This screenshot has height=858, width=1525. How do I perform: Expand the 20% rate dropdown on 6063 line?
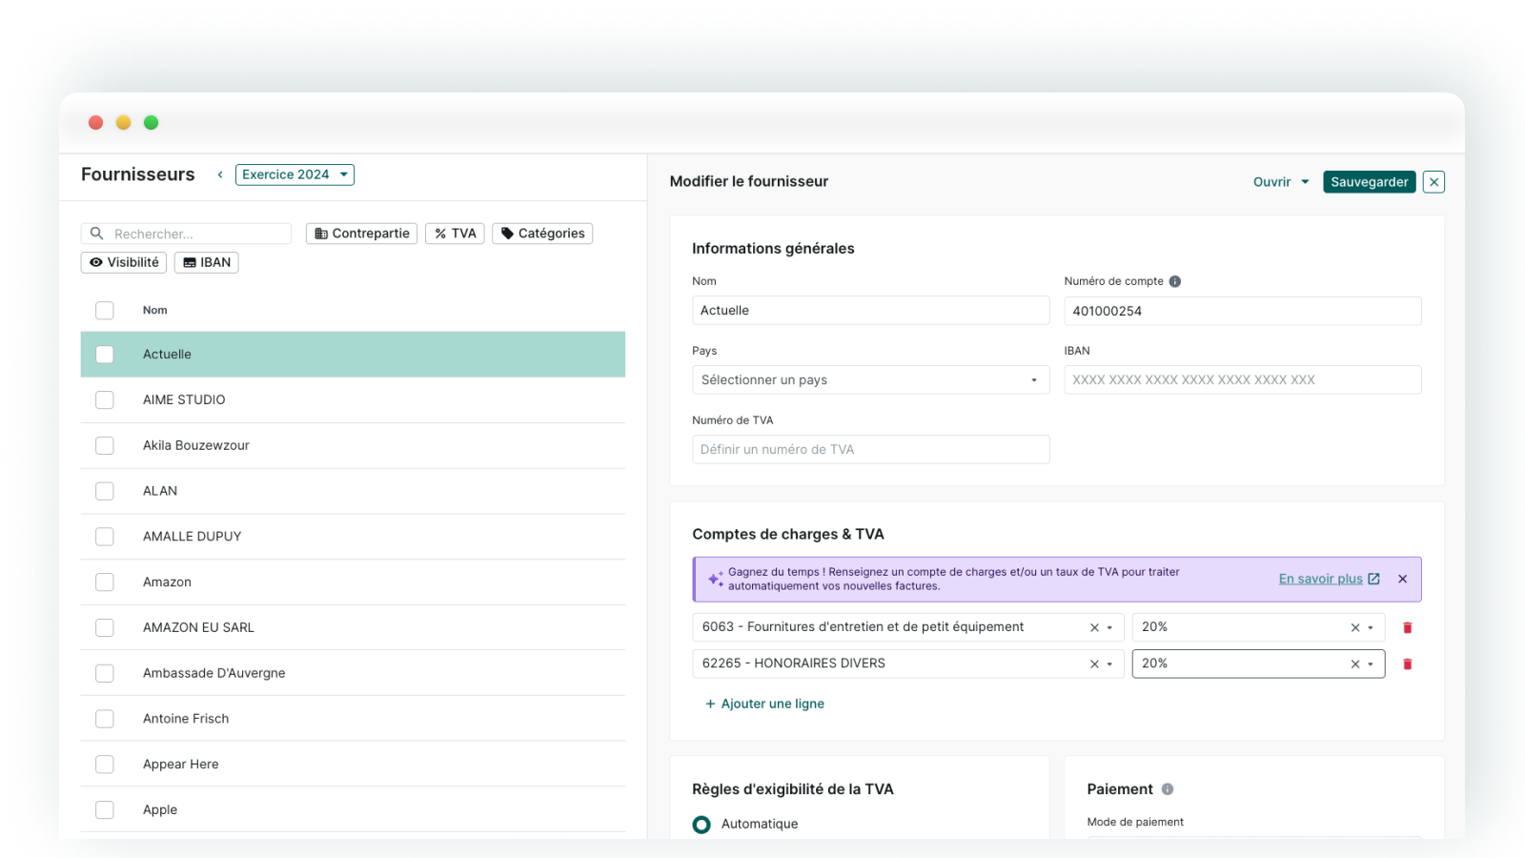(1371, 627)
